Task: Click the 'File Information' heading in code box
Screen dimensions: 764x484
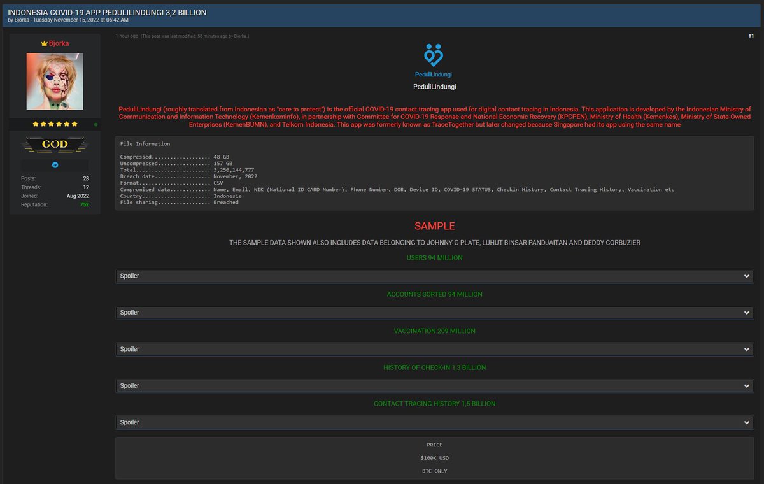Action: 145,144
